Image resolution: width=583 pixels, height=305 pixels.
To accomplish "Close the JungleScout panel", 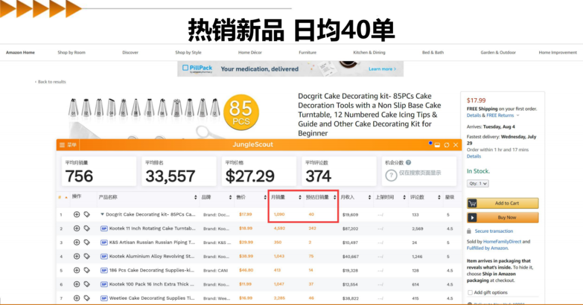I will click(456, 145).
